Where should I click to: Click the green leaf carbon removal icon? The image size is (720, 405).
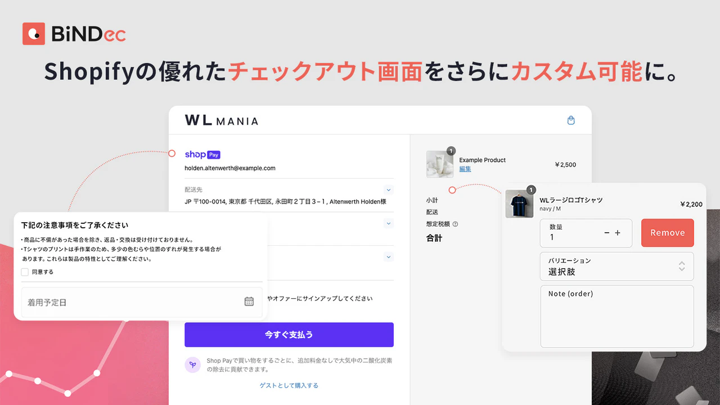point(192,364)
